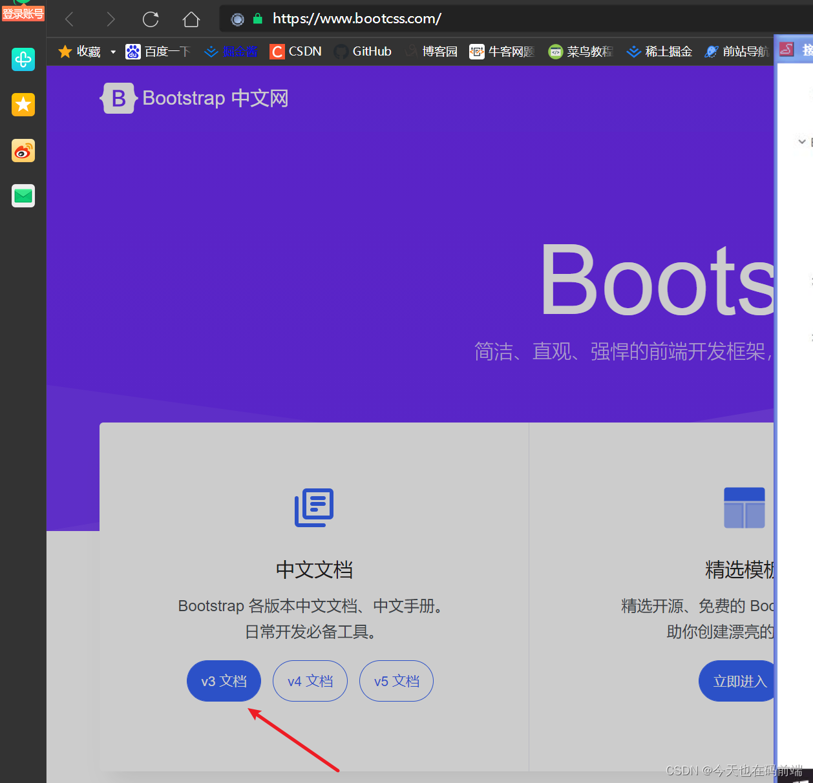Click the star icon in the sidebar
Viewport: 813px width, 783px height.
(x=23, y=105)
